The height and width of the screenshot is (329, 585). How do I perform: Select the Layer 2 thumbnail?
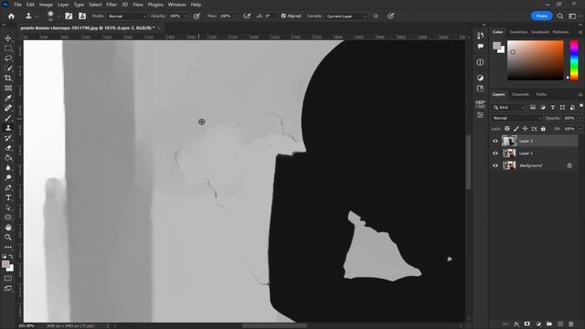click(x=509, y=141)
